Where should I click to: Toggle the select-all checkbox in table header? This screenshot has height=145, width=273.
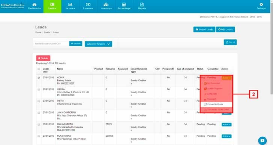point(39,69)
